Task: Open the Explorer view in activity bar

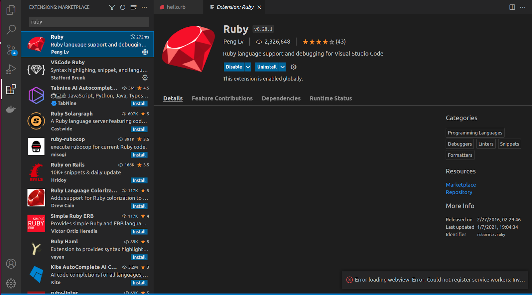Action: [x=11, y=10]
